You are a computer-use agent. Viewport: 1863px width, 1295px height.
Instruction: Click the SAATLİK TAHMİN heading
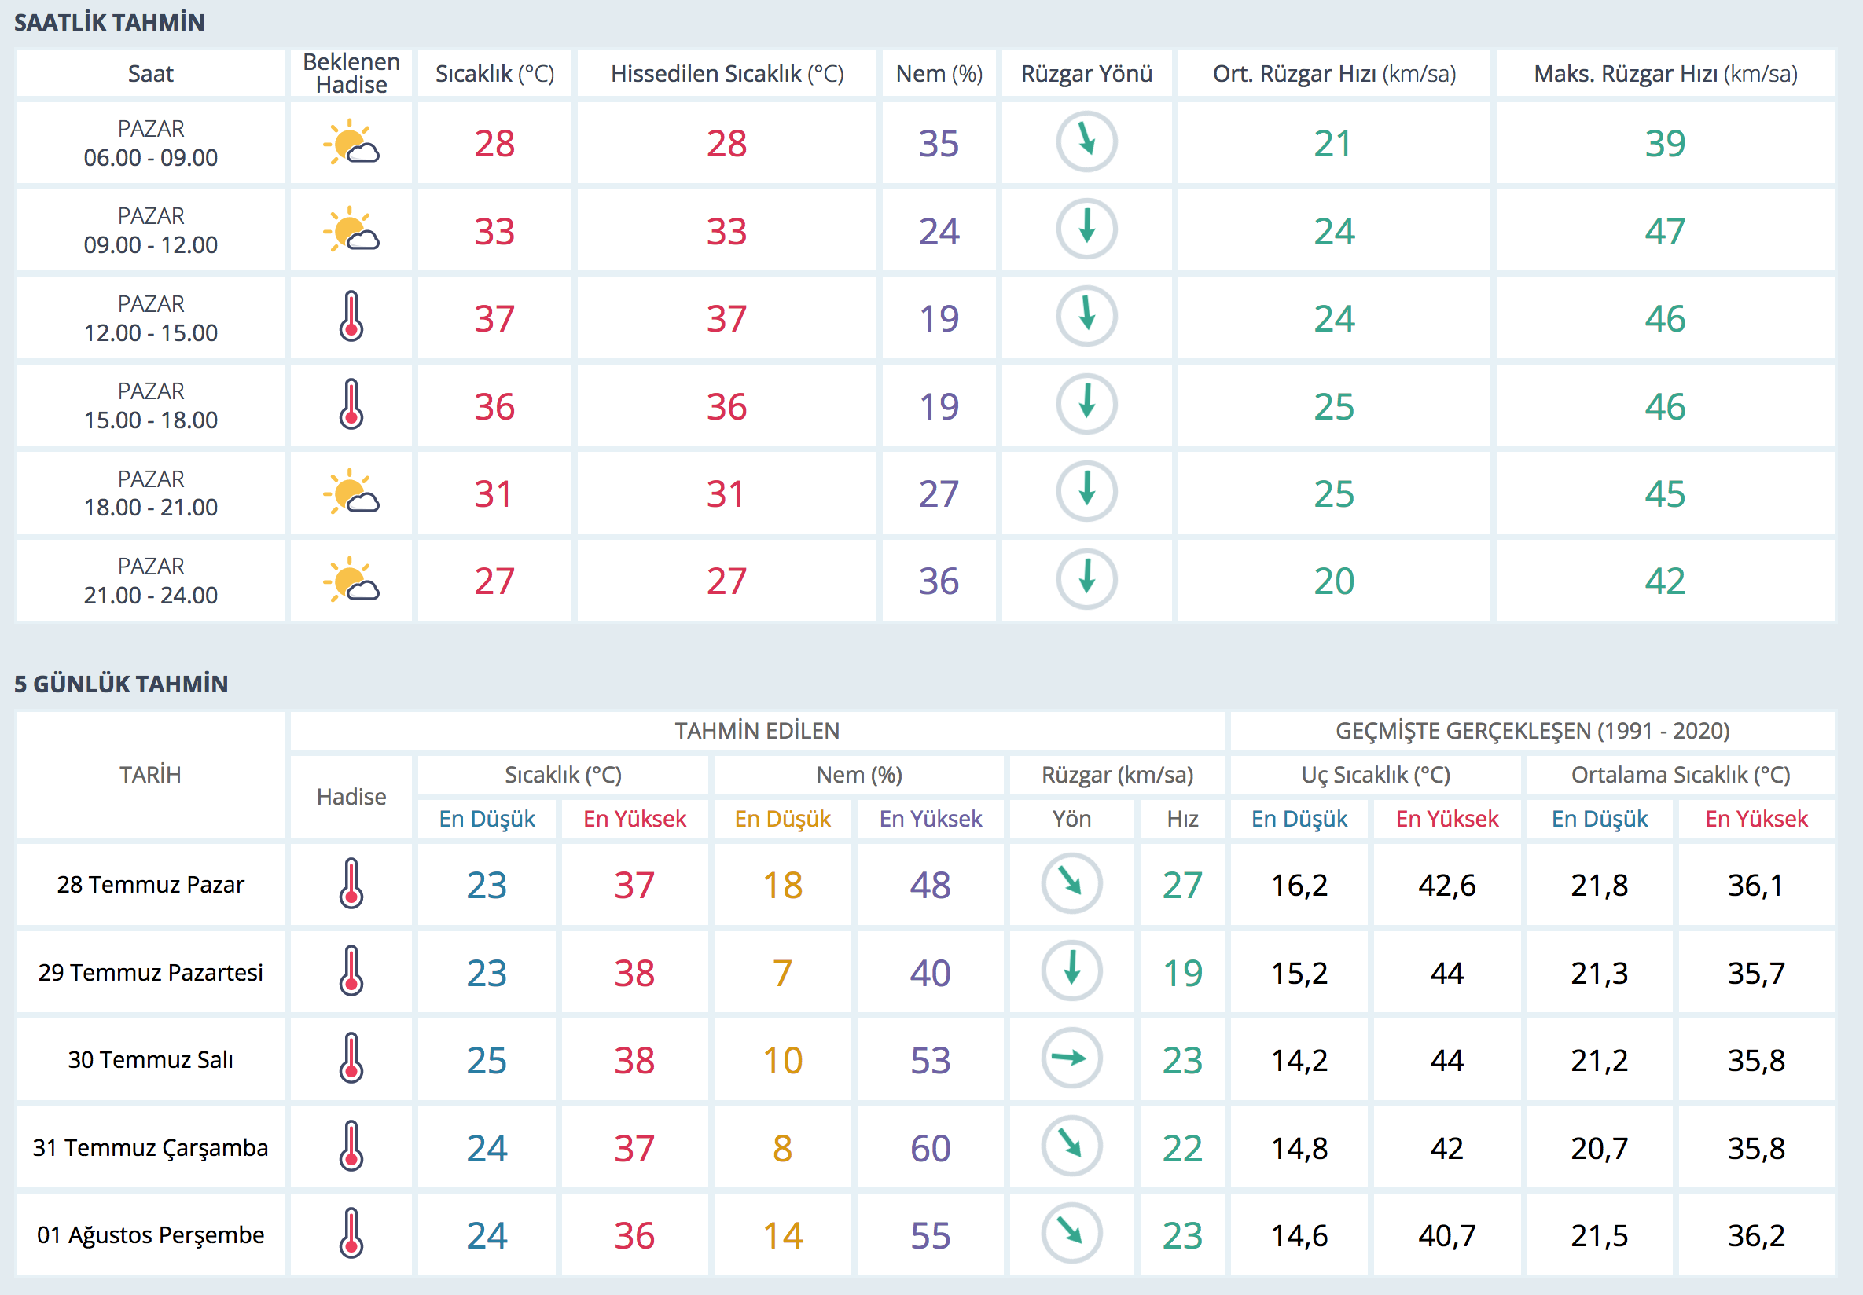[108, 22]
